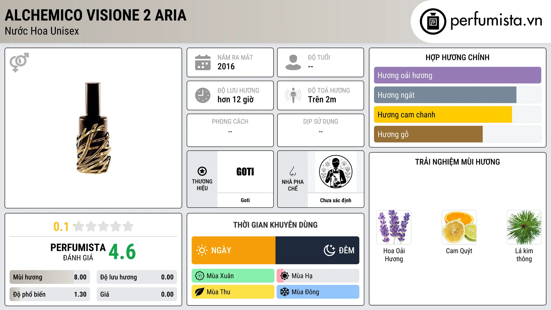Click the Hoa Oải Hương note caption
The height and width of the screenshot is (310, 551).
pyautogui.click(x=394, y=255)
